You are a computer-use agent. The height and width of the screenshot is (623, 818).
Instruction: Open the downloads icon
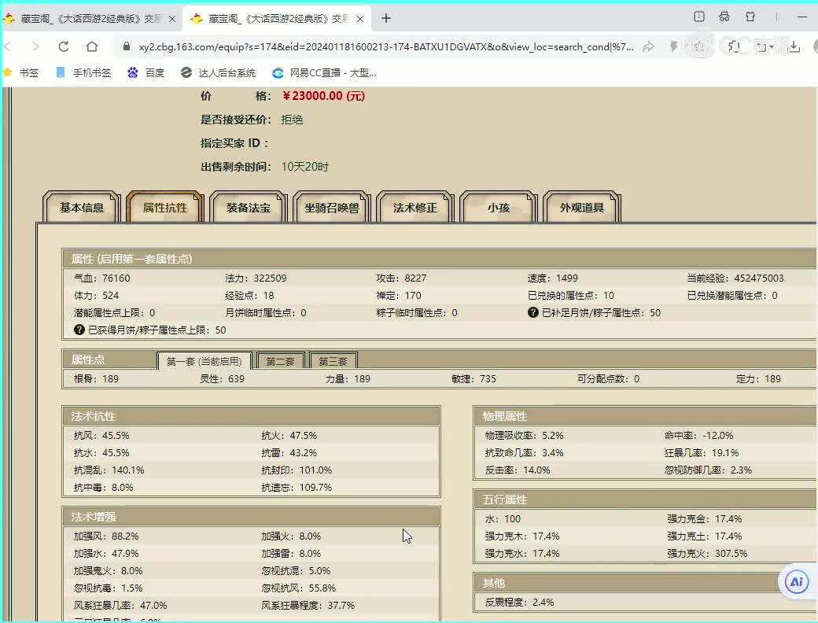tap(794, 47)
